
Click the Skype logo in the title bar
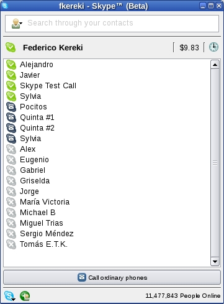click(x=4, y=6)
